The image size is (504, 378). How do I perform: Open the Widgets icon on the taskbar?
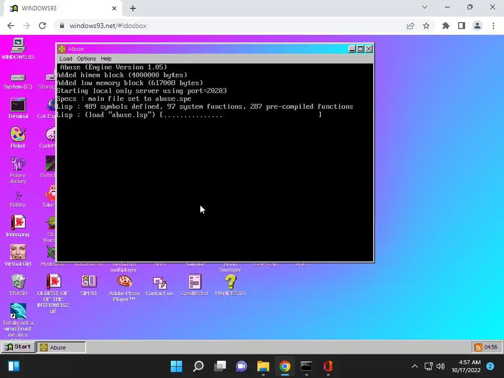click(x=14, y=366)
